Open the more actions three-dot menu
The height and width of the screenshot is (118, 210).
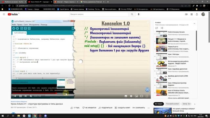click(x=149, y=108)
